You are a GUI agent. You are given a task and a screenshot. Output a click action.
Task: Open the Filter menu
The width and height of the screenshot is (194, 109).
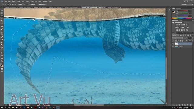coord(32,1)
